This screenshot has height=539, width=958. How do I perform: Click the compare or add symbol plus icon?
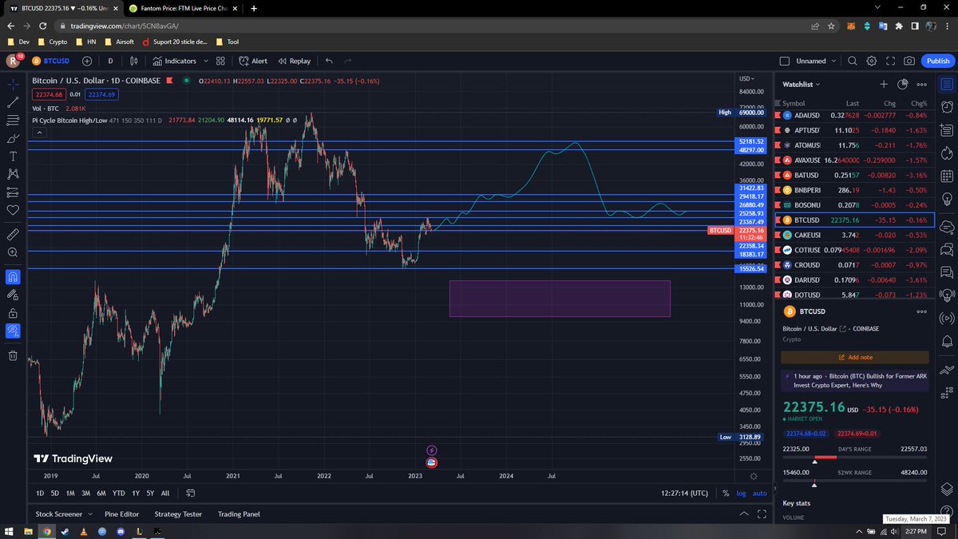tap(86, 61)
